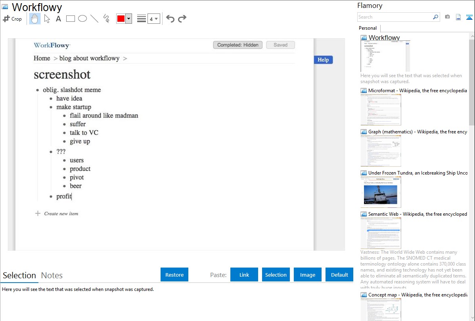Open the Personal tab

(x=368, y=28)
